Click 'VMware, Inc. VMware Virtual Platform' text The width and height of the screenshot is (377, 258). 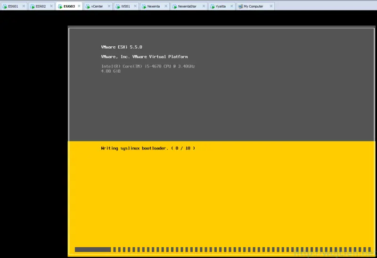point(144,57)
